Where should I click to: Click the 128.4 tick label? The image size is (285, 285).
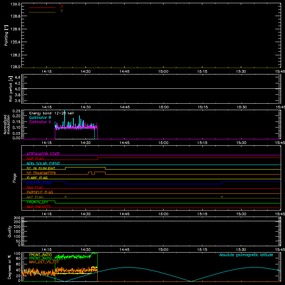(15, 42)
